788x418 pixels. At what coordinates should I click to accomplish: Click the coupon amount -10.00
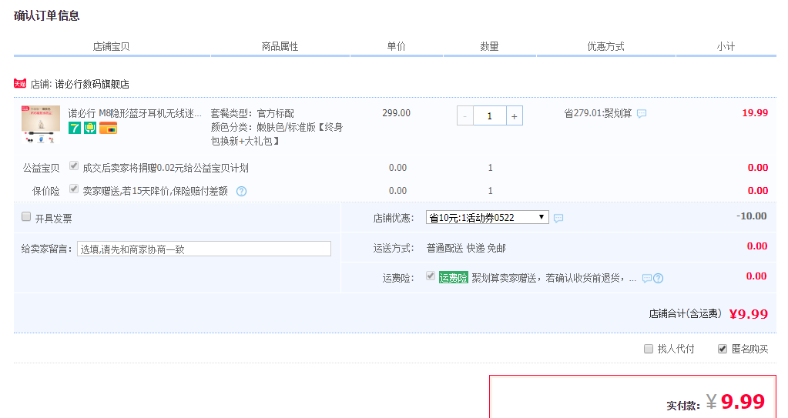pos(751,216)
